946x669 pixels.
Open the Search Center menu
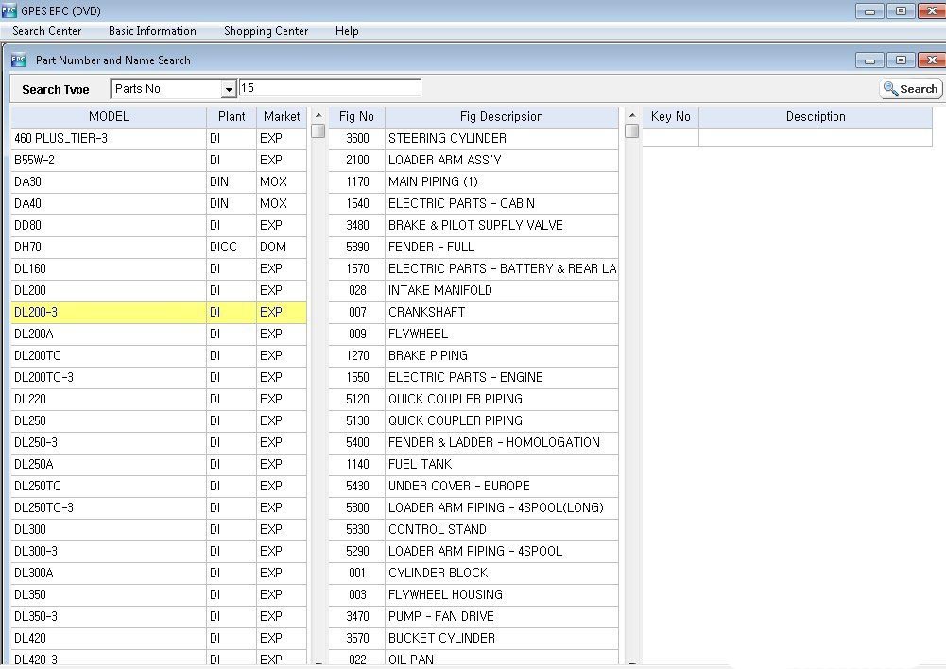46,31
